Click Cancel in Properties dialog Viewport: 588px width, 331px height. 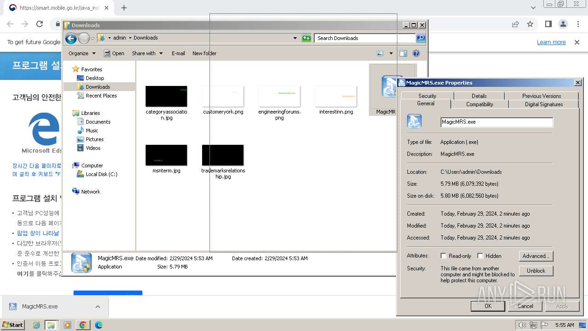(x=526, y=306)
